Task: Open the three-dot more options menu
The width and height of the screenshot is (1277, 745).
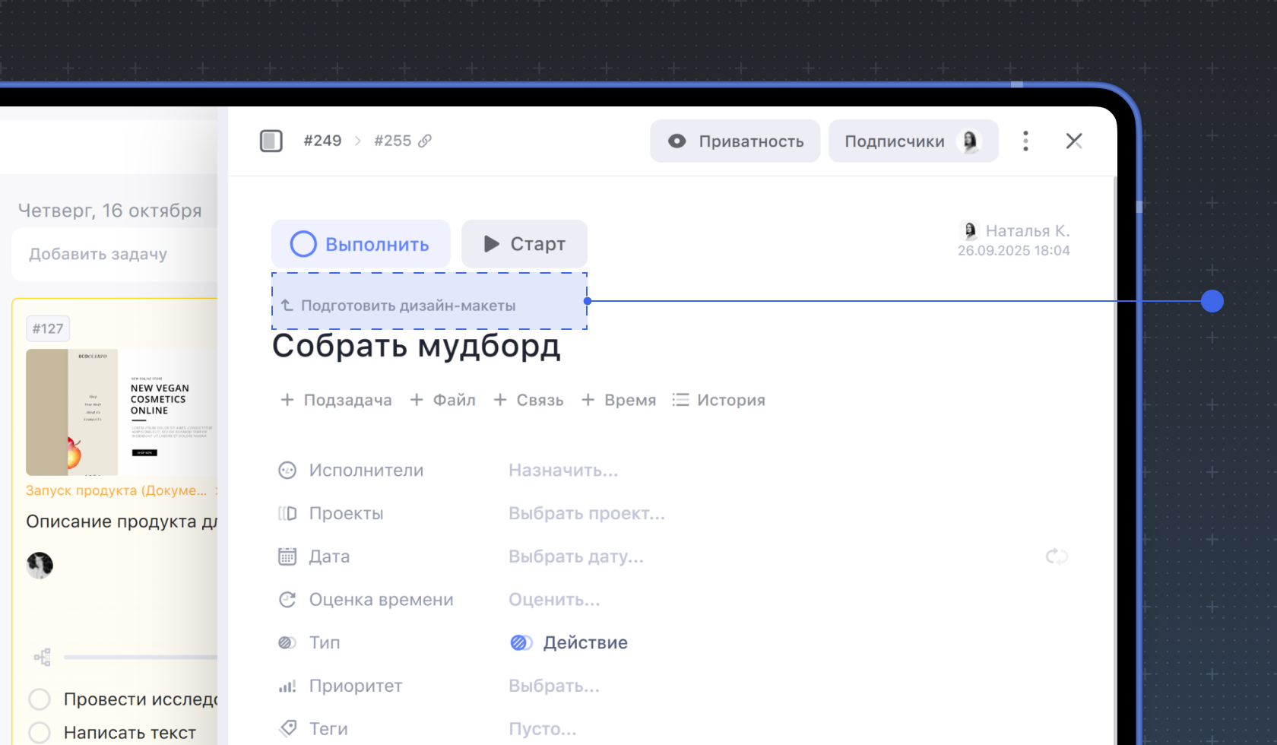Action: pyautogui.click(x=1025, y=141)
